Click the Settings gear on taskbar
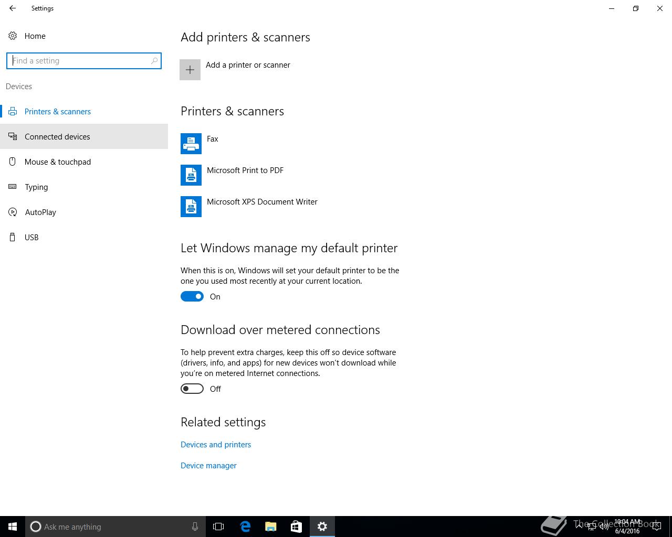672x537 pixels. coord(322,527)
